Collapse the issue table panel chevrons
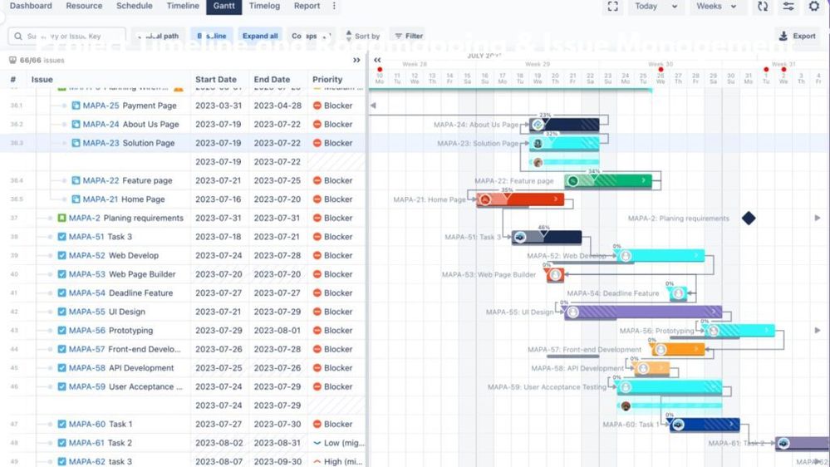Screen dimensions: 830x467 (356, 61)
